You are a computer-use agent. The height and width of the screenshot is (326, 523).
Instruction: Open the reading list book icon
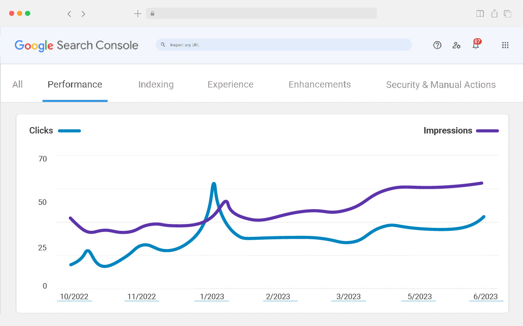480,14
